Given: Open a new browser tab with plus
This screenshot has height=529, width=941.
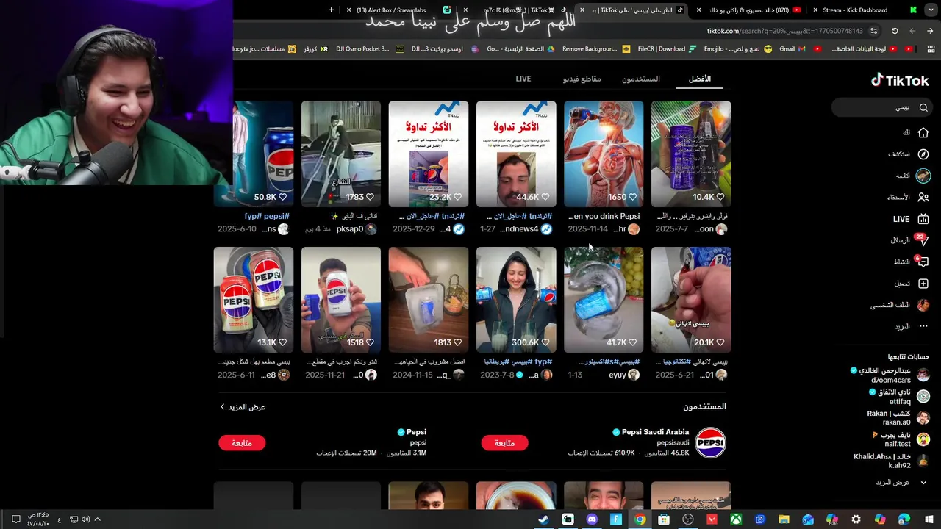Looking at the screenshot, I should [331, 10].
